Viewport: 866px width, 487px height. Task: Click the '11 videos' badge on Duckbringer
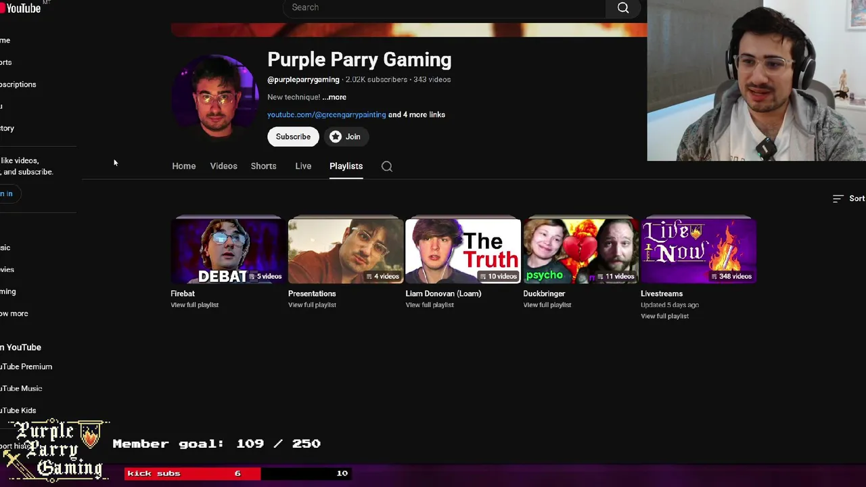coord(615,276)
